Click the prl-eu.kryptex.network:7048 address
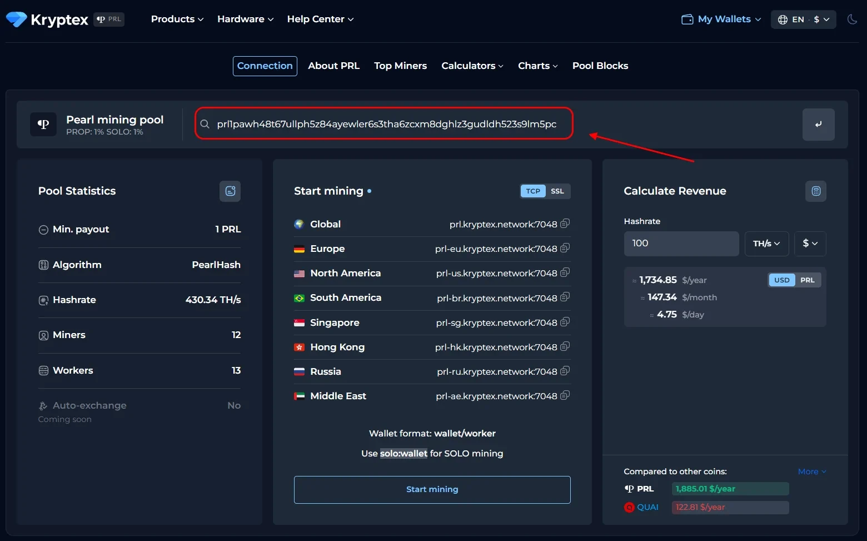 [x=496, y=249]
